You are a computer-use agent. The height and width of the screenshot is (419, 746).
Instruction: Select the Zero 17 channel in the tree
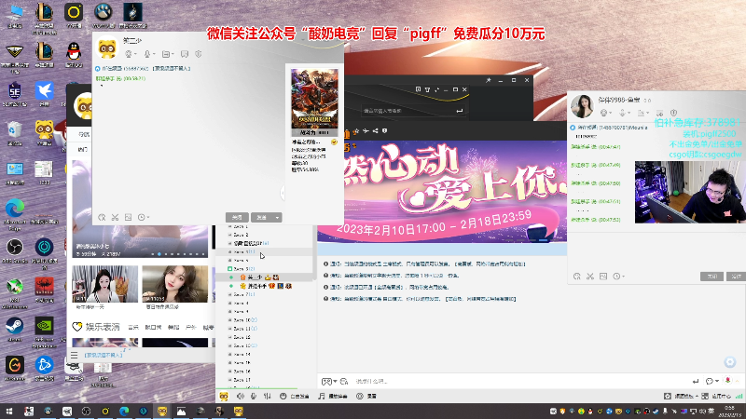click(x=242, y=380)
